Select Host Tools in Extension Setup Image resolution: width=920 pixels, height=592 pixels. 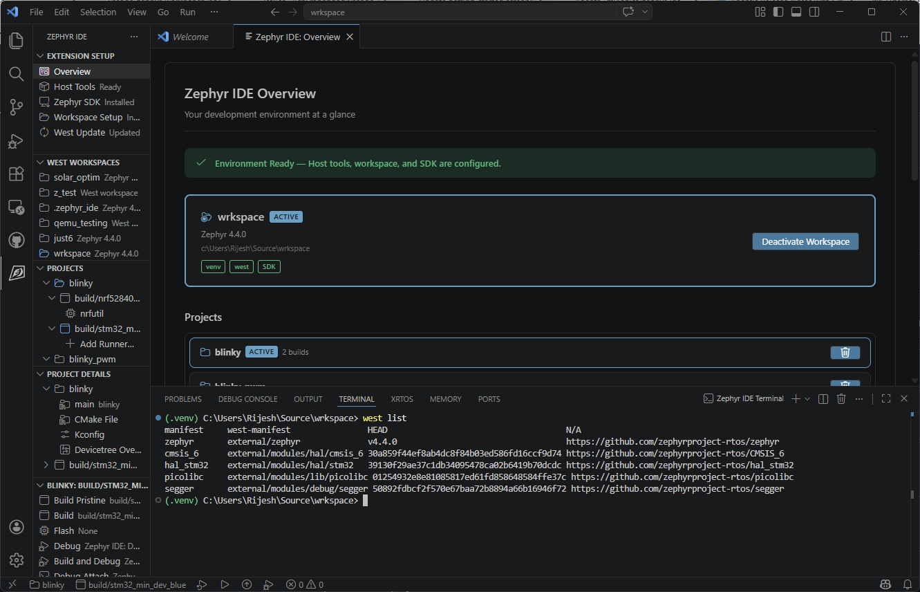click(91, 86)
